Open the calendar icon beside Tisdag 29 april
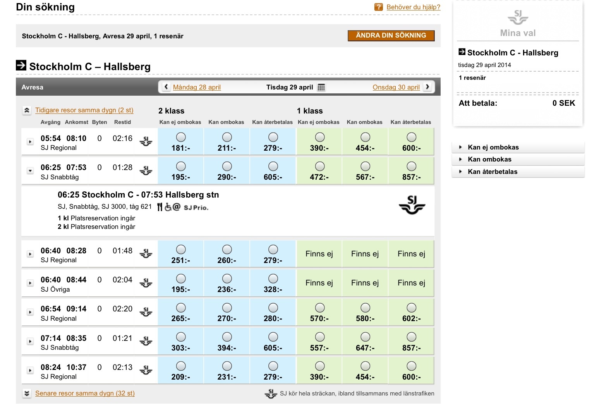592x404 pixels. (x=321, y=87)
